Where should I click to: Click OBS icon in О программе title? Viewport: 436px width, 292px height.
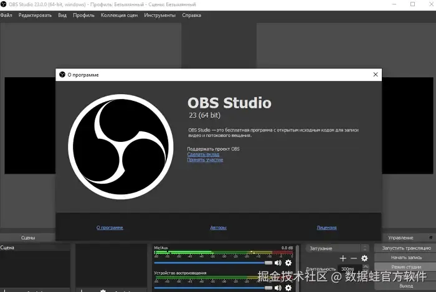coord(62,75)
